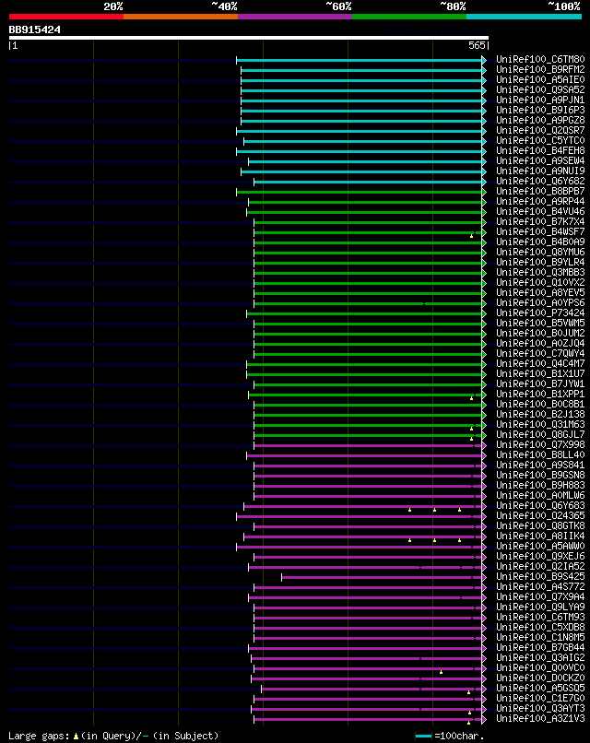Open hit UniRef100_Q8YMU6
The width and height of the screenshot is (590, 743).
(540, 253)
